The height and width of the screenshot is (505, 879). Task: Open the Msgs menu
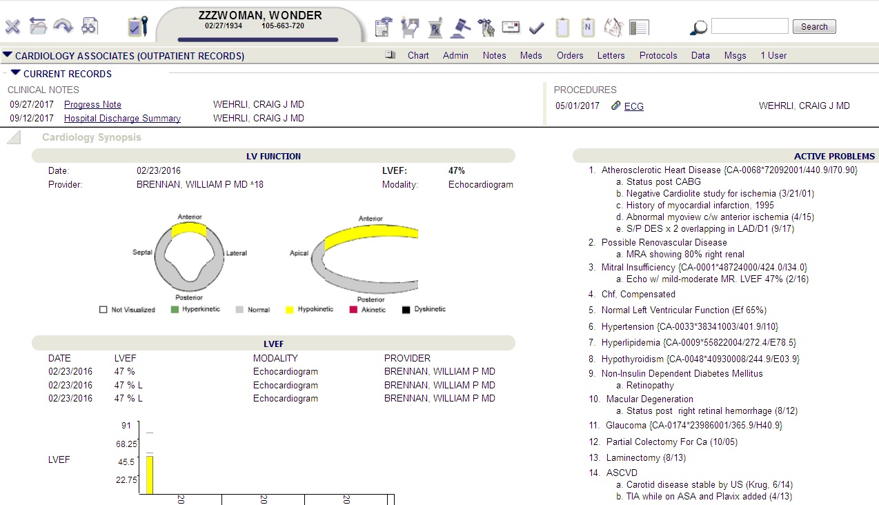pyautogui.click(x=735, y=55)
